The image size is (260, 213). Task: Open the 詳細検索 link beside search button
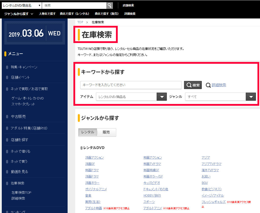point(219,85)
